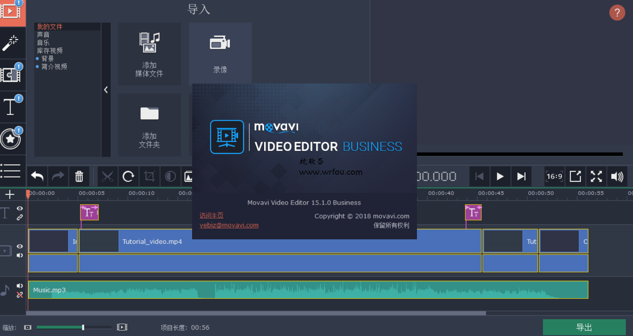The height and width of the screenshot is (336, 633).
Task: Click the Rotate clip tool
Action: tap(128, 176)
